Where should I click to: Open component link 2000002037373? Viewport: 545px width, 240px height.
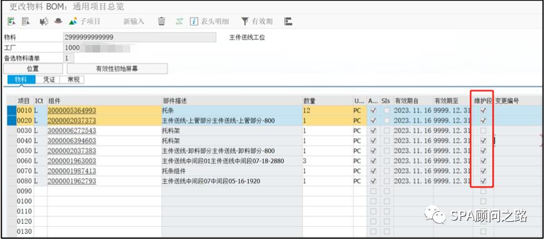(72, 121)
